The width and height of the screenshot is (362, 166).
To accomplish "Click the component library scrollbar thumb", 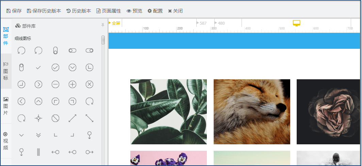I will point(103,40).
